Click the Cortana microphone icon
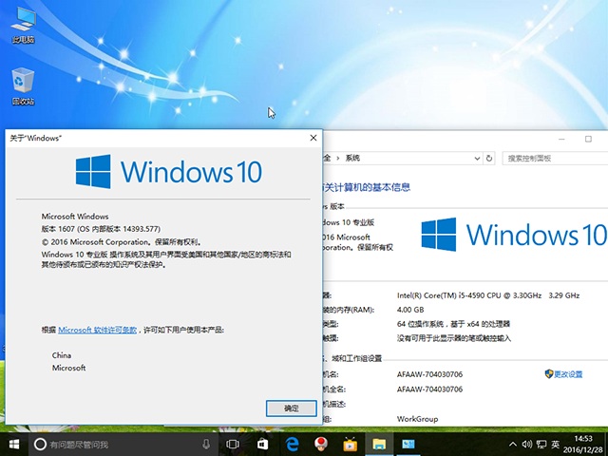Viewport: 608px width, 456px height. 206,444
